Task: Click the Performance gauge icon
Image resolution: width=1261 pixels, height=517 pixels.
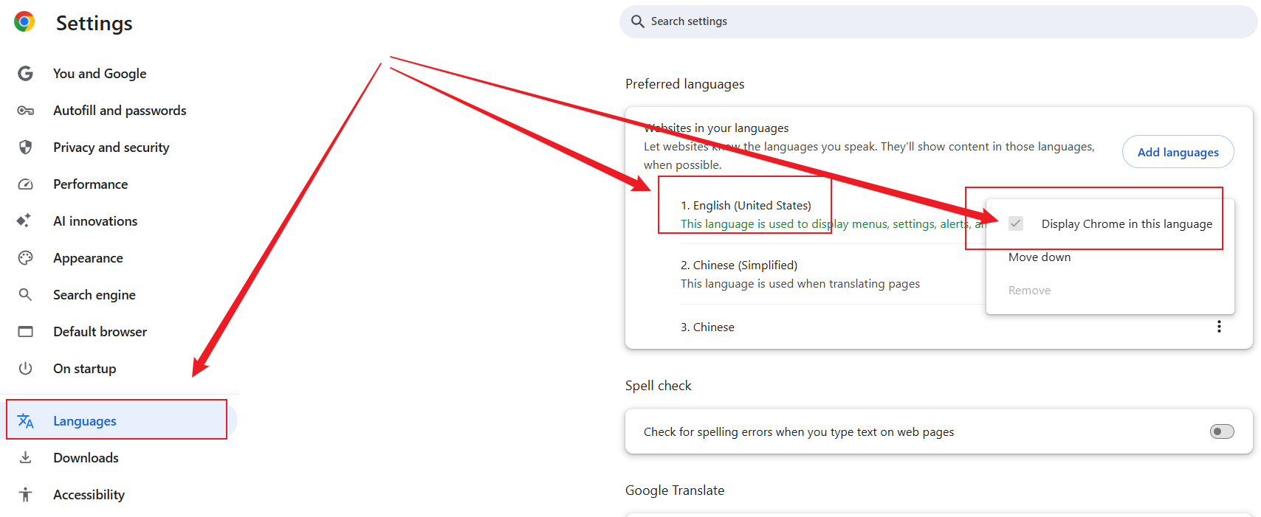Action: point(25,184)
